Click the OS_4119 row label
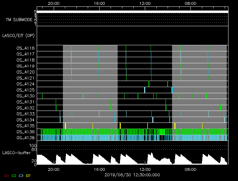238x181 pixels. pos(26,66)
